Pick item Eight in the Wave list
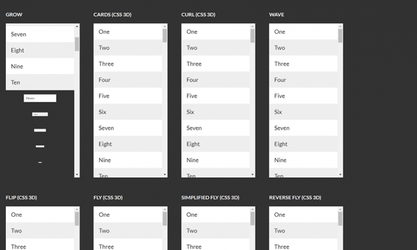This screenshot has width=417, height=250. click(303, 144)
